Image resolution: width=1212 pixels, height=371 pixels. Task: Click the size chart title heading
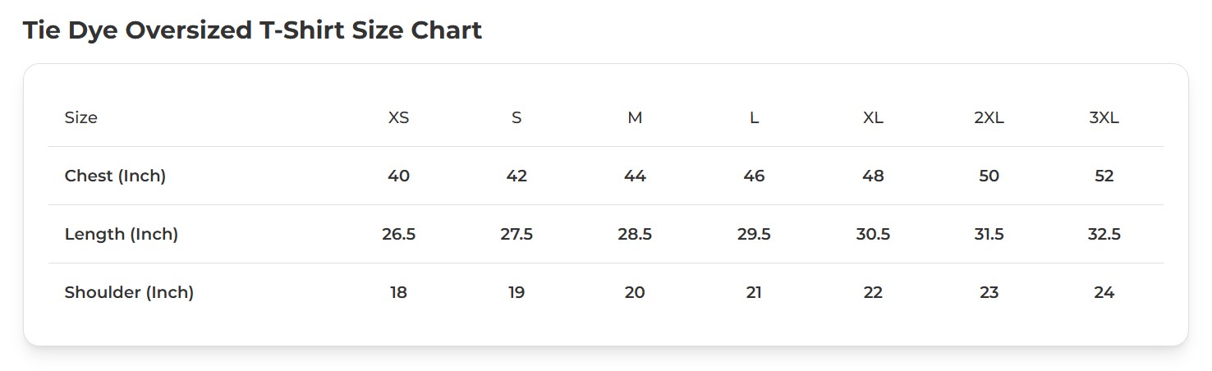pyautogui.click(x=252, y=30)
